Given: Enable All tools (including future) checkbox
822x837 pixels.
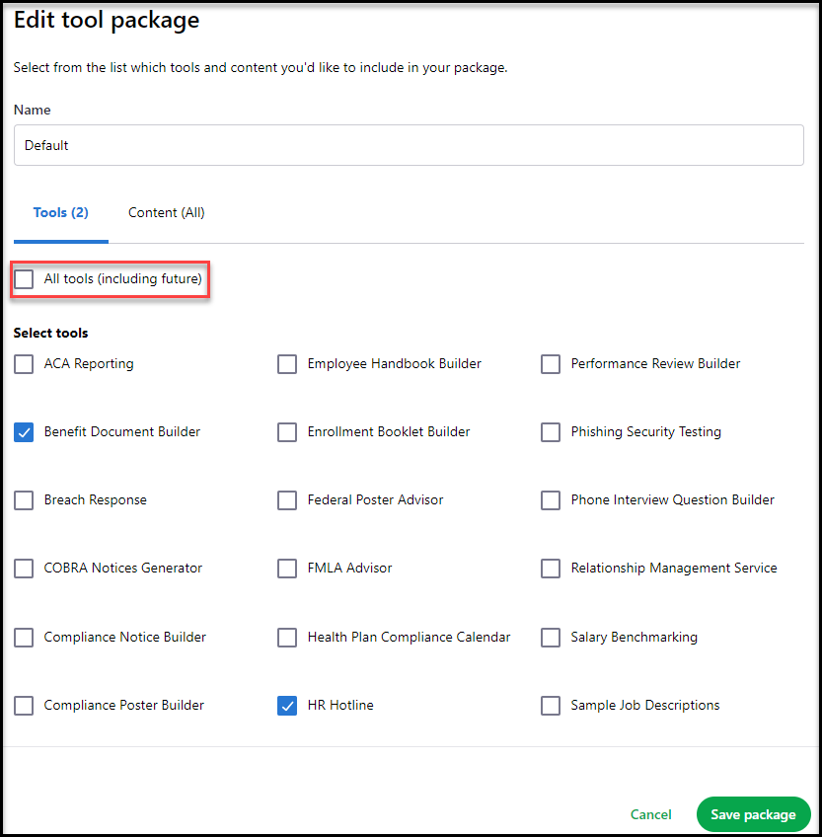Looking at the screenshot, I should tap(24, 278).
